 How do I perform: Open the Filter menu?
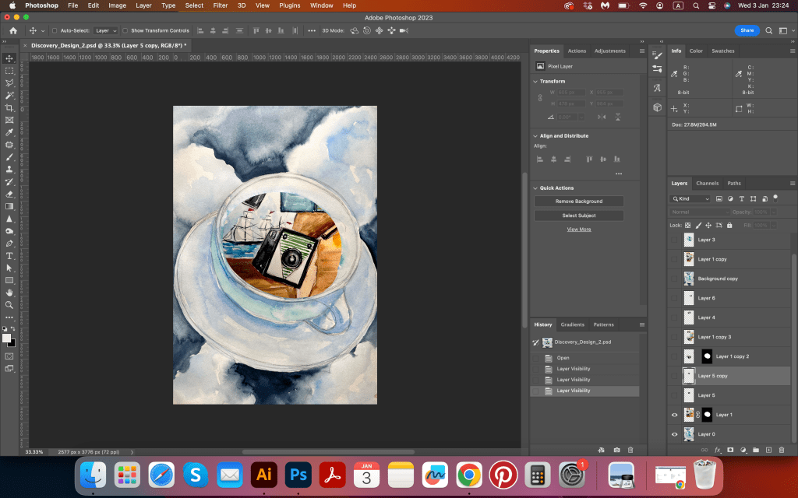221,5
